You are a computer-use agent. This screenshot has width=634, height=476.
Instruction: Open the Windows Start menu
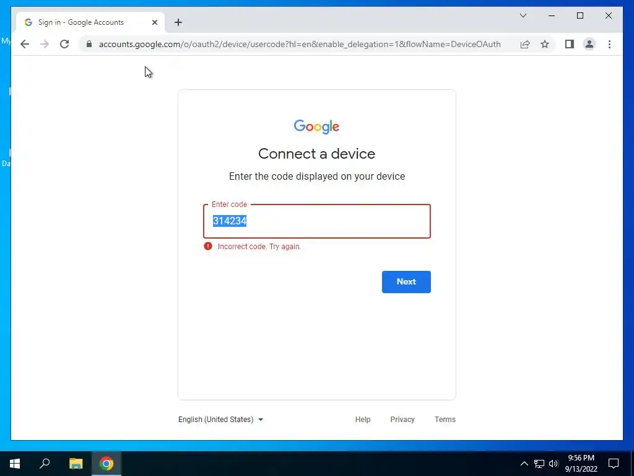click(x=15, y=464)
